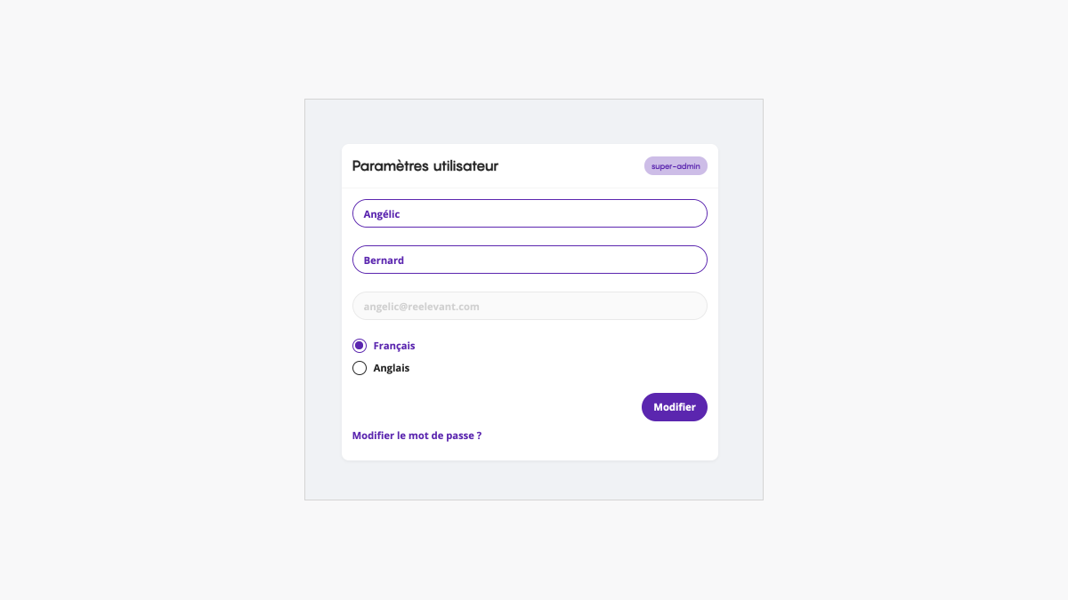Click the Anglais language label text
The height and width of the screenshot is (600, 1068).
[x=392, y=368]
